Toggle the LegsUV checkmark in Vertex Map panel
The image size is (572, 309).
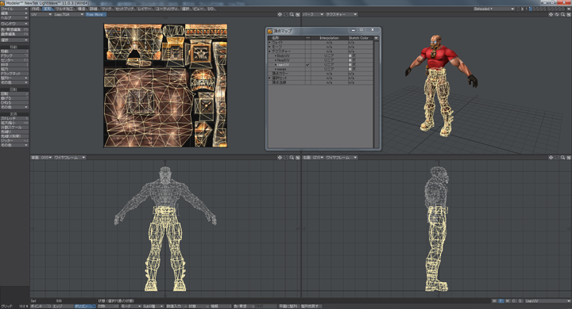(x=308, y=65)
